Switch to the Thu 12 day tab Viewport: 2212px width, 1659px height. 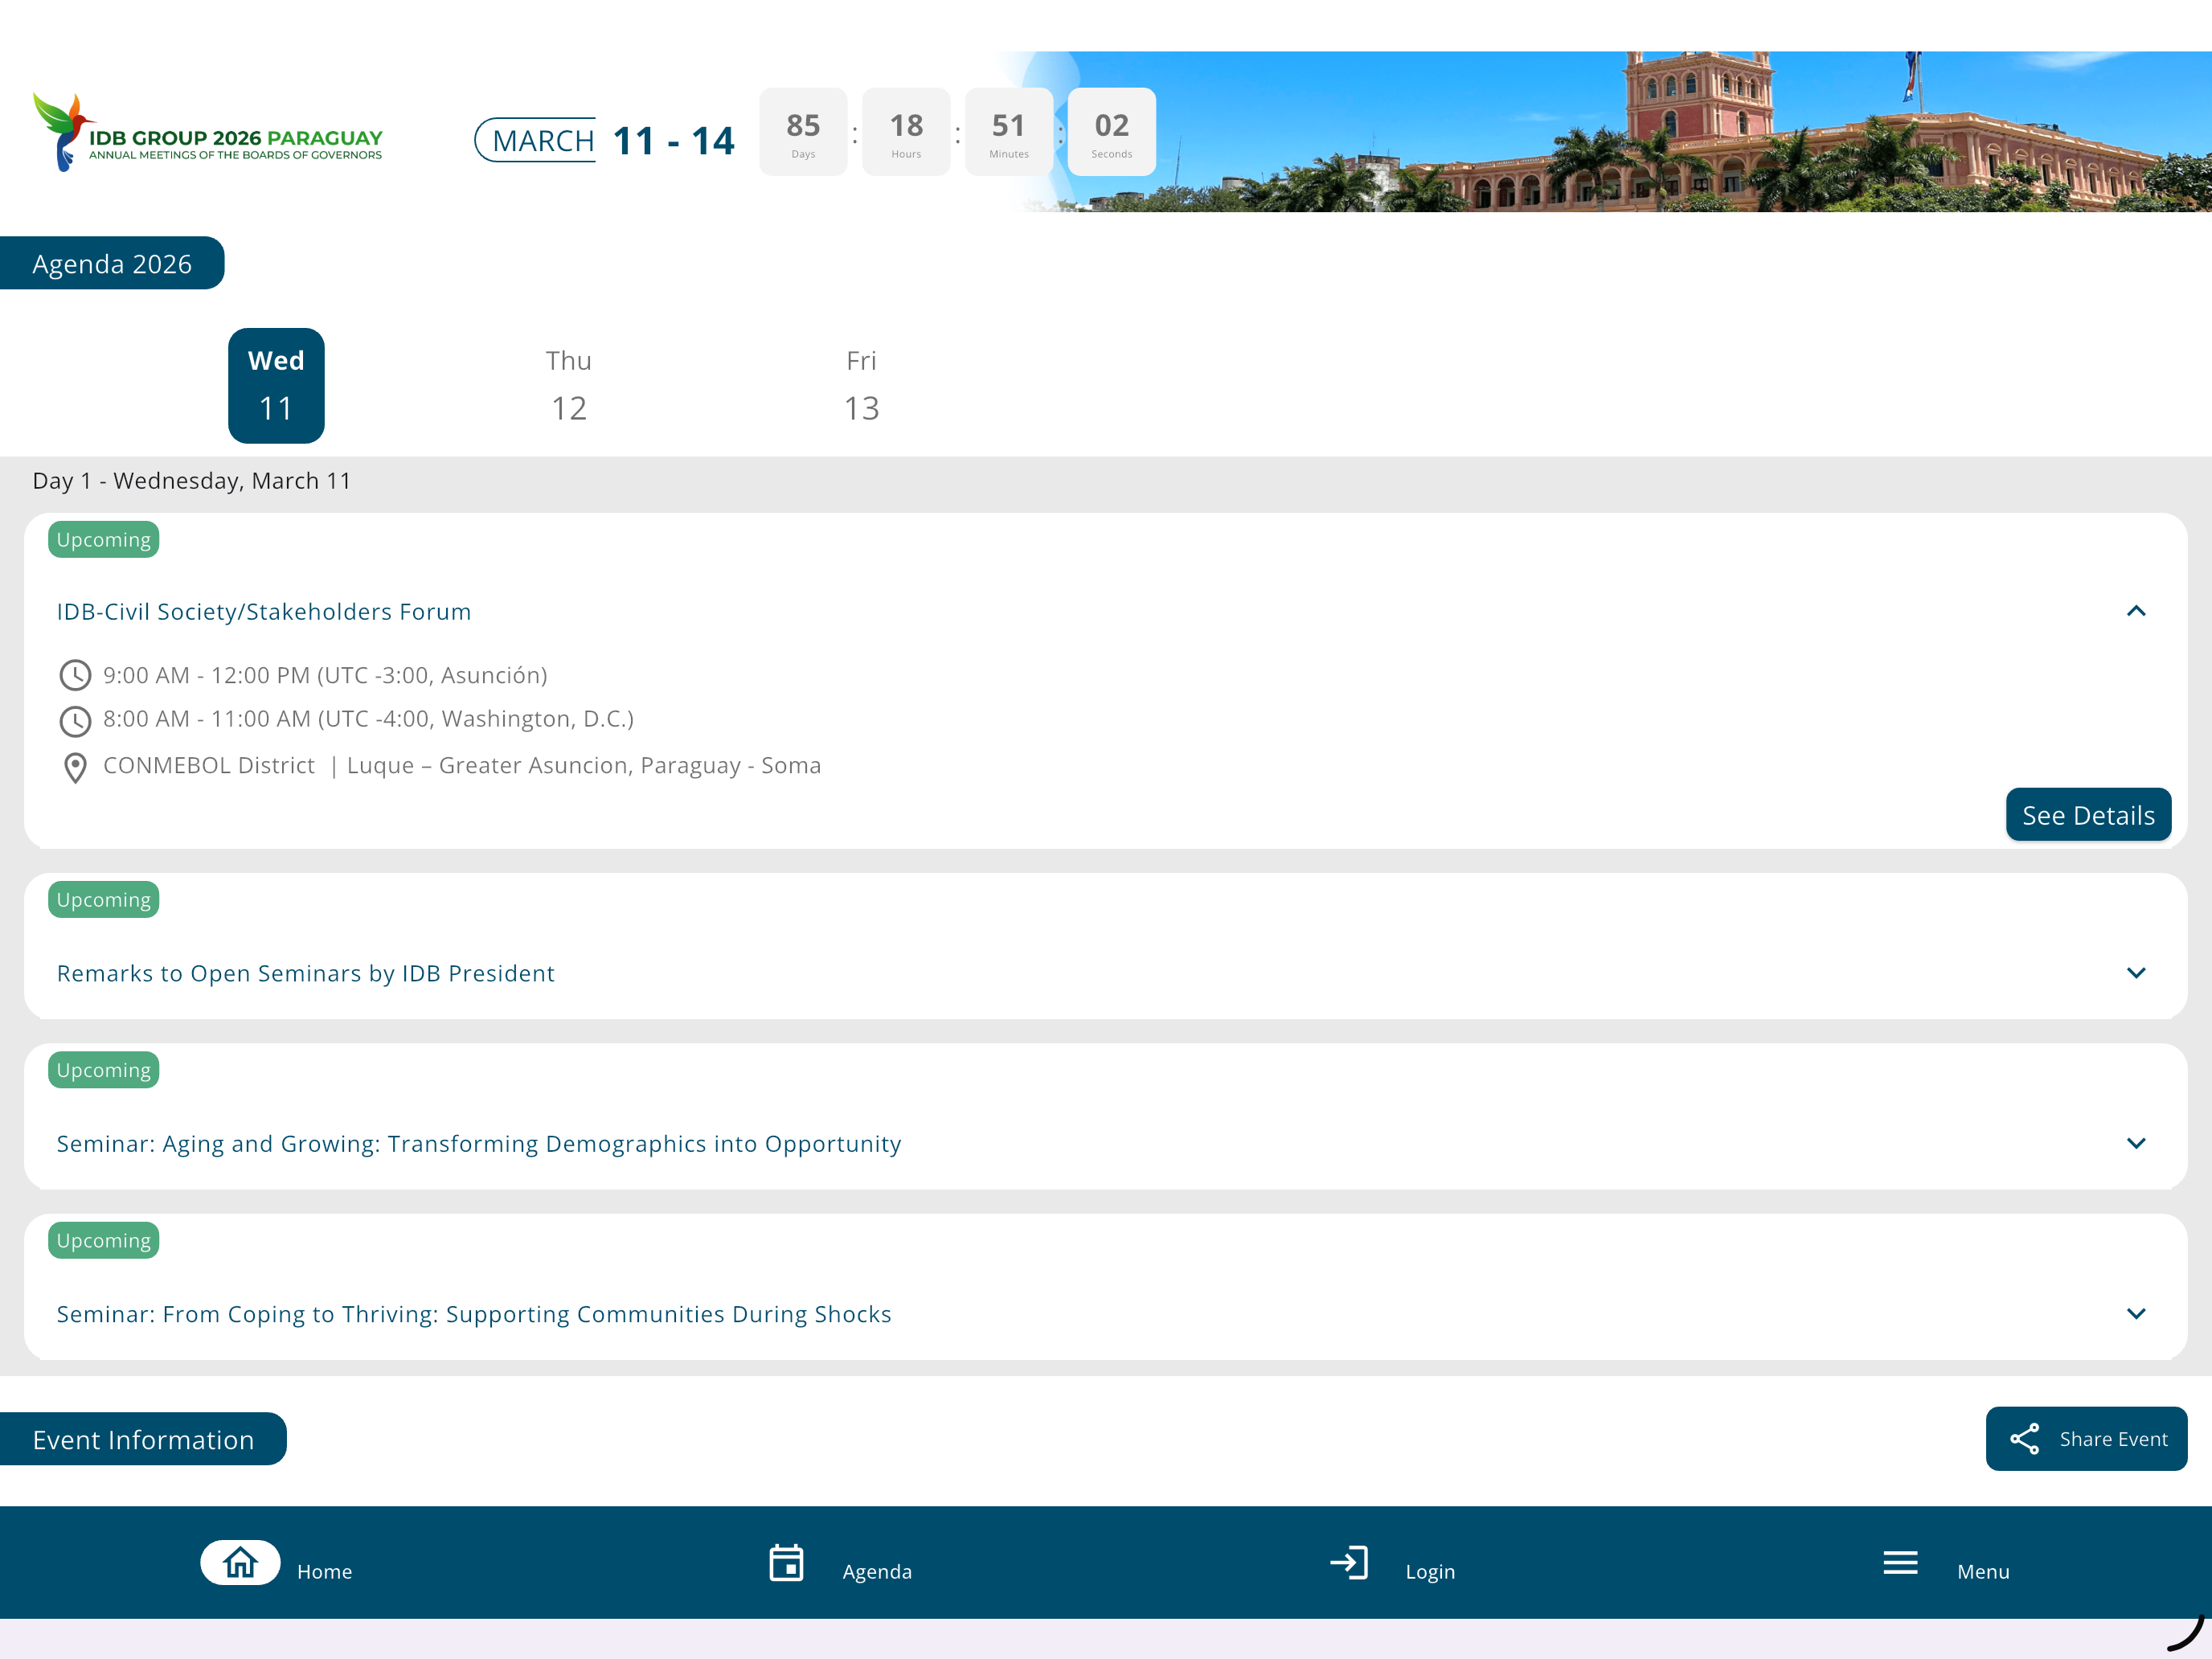coord(569,385)
